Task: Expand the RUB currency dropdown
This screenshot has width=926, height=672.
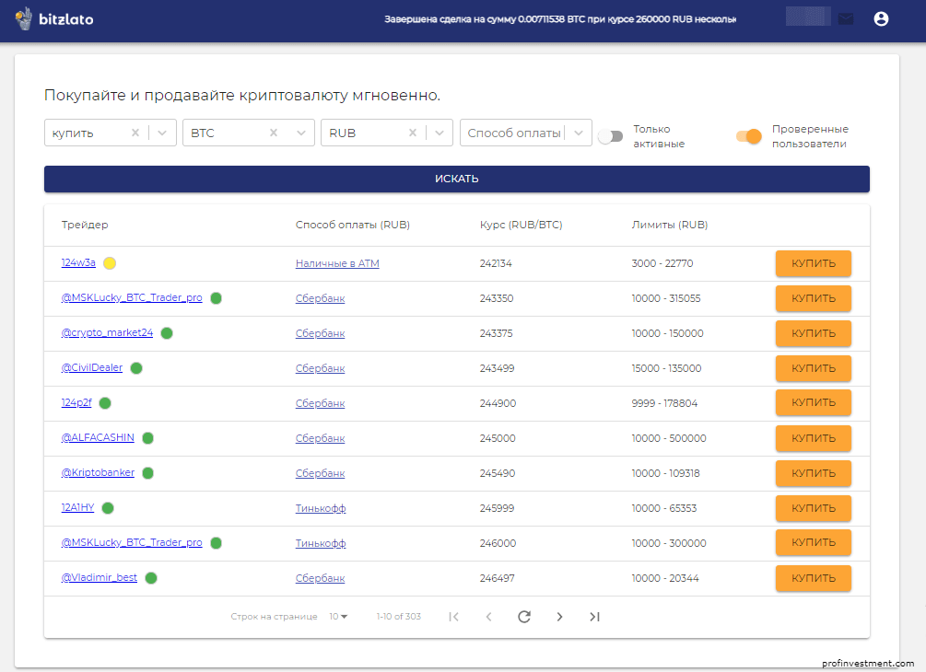Action: (440, 133)
